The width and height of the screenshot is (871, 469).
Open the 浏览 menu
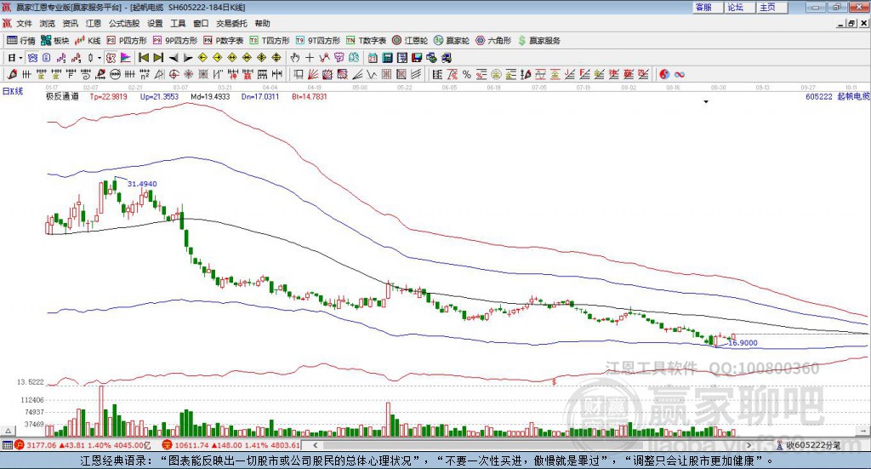click(48, 23)
